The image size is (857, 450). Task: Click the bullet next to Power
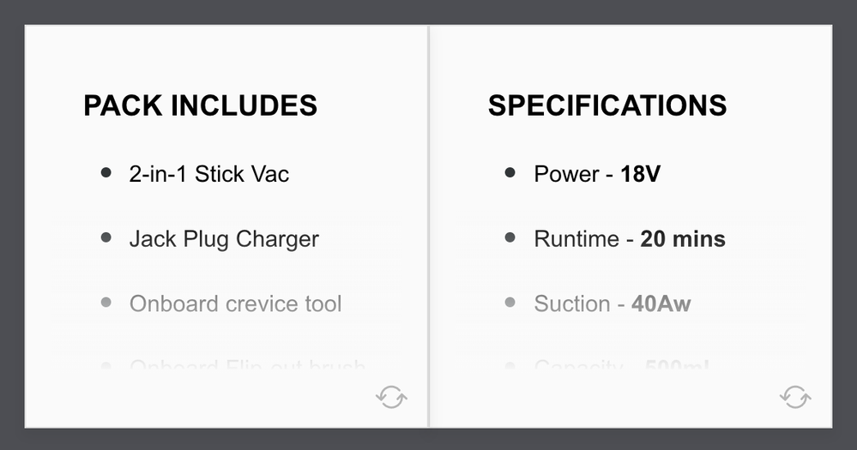(510, 173)
